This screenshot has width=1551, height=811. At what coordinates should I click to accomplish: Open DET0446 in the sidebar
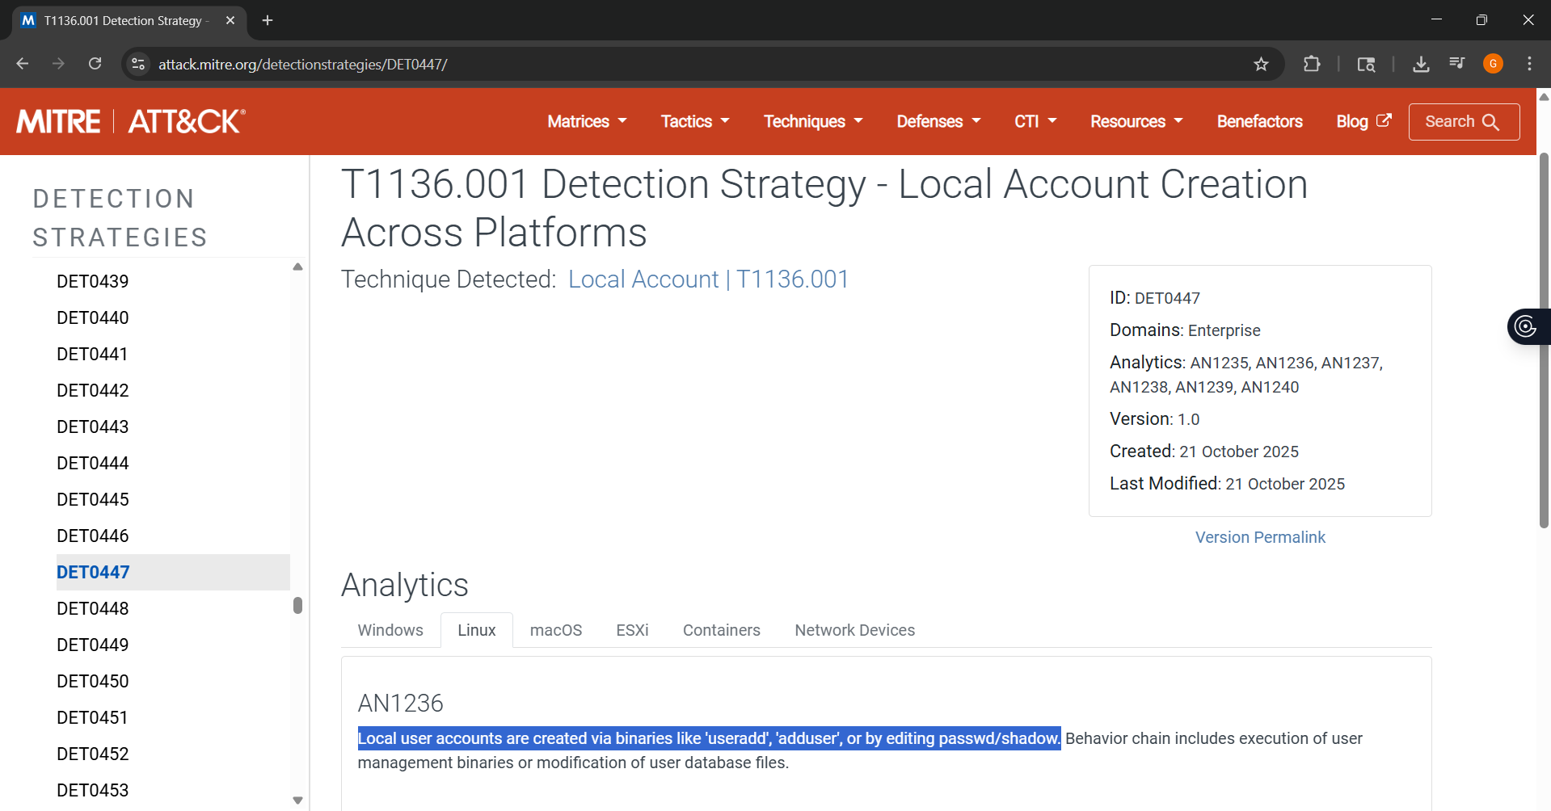(93, 536)
